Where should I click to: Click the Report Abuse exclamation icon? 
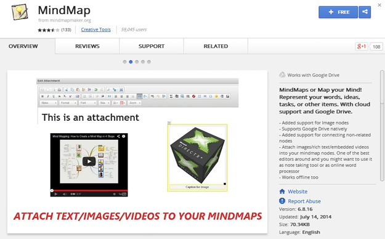click(x=282, y=201)
